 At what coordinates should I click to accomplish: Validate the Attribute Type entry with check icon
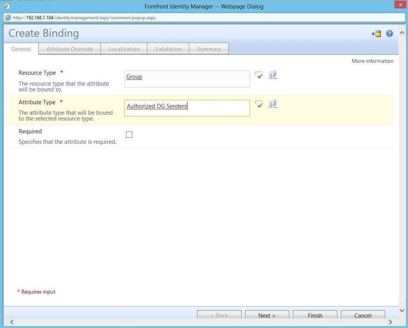tap(259, 105)
